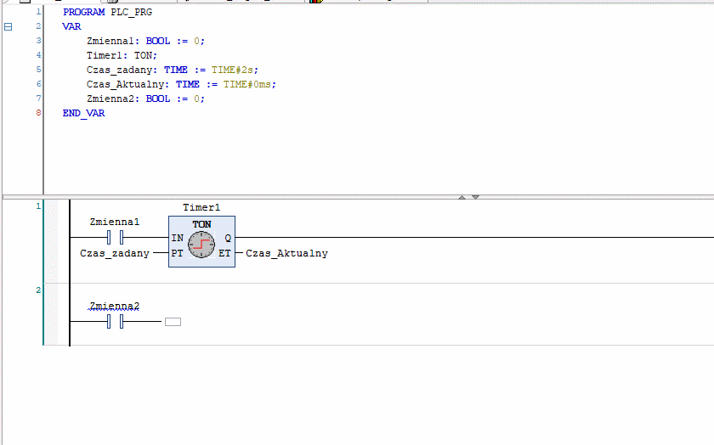Click the ET output pin of TON block
The height and width of the screenshot is (445, 714).
coord(224,253)
